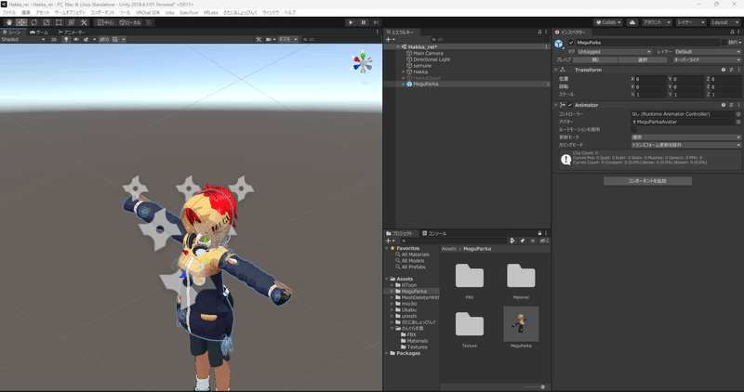Select the Scale tool in the toolbar
Viewport: 744px width, 392px height.
pyautogui.click(x=46, y=22)
